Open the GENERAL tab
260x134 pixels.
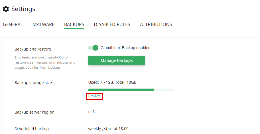13,24
